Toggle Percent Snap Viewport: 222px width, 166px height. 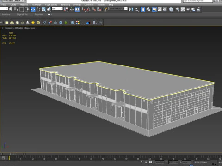click(x=94, y=9)
